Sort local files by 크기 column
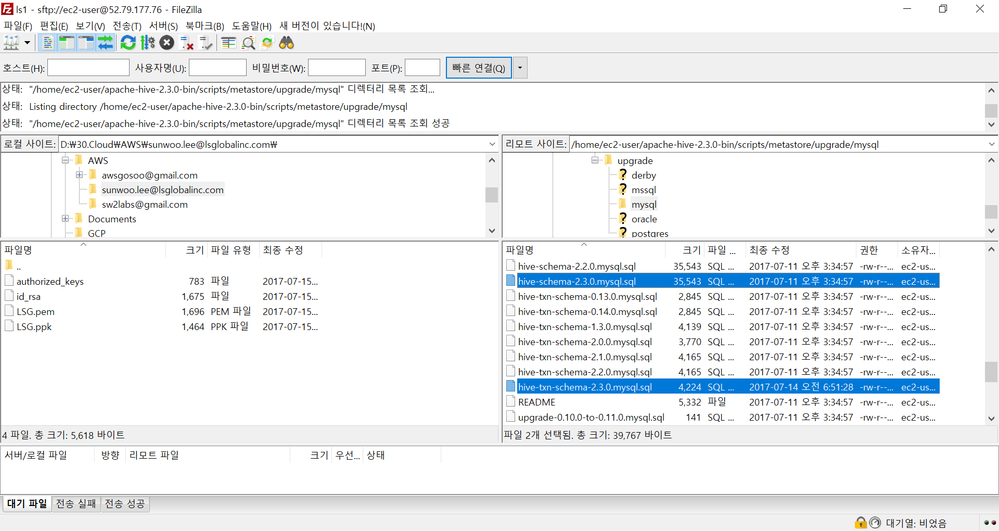999x531 pixels. tap(187, 250)
